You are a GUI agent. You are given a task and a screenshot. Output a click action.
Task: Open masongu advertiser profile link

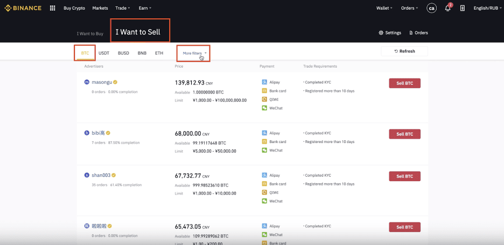102,82
